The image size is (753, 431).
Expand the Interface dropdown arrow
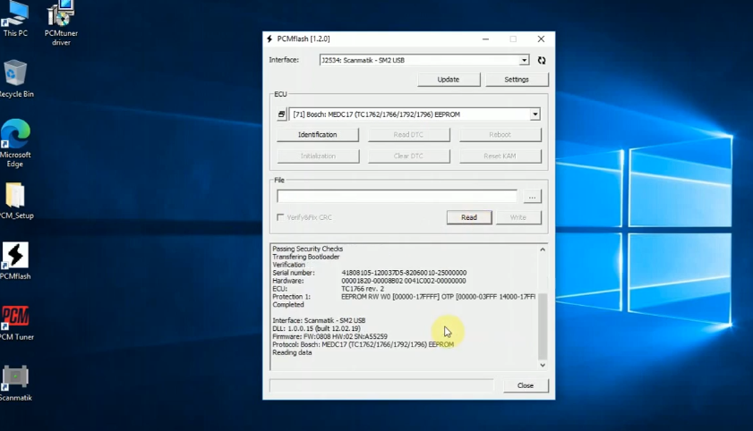pyautogui.click(x=524, y=61)
